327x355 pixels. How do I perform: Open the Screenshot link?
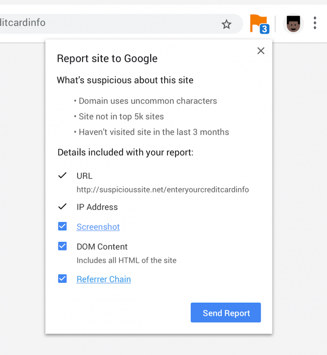[x=98, y=227]
